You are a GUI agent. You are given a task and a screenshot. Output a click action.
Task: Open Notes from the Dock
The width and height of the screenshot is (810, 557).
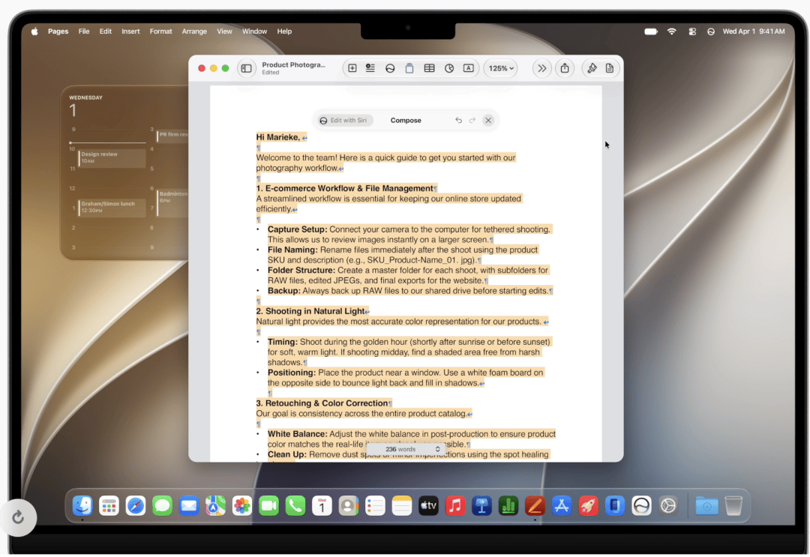(x=401, y=506)
